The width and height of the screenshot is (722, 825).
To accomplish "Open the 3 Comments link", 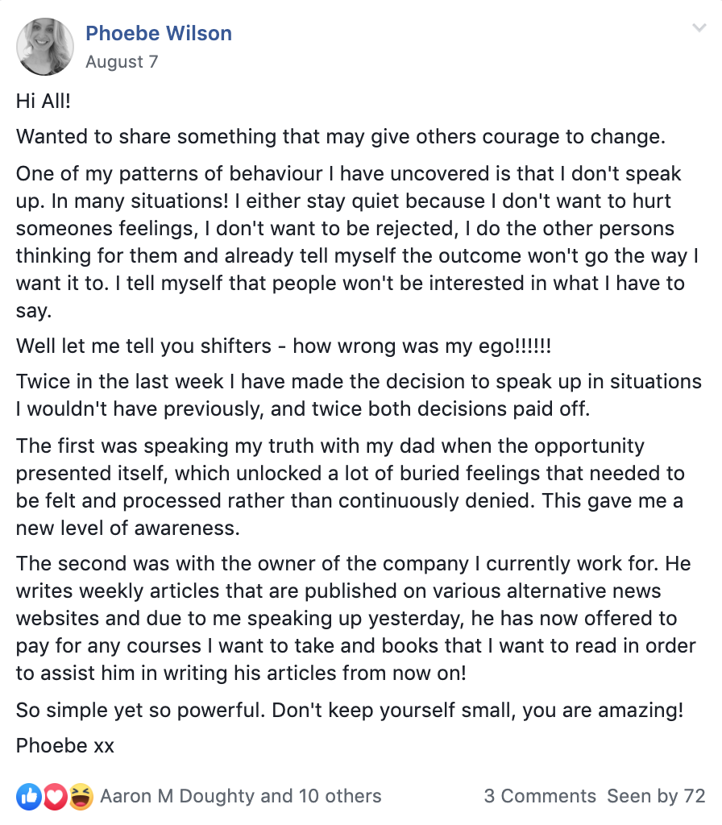I will (x=540, y=796).
